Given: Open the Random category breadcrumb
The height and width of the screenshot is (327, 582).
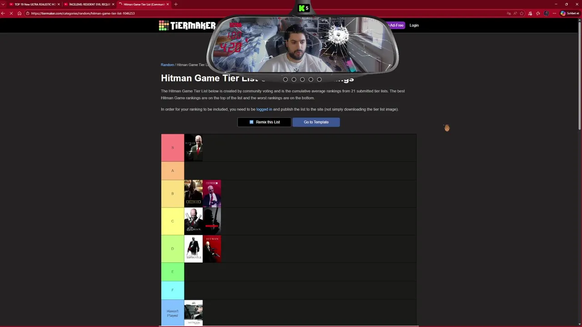Looking at the screenshot, I should click(x=167, y=64).
